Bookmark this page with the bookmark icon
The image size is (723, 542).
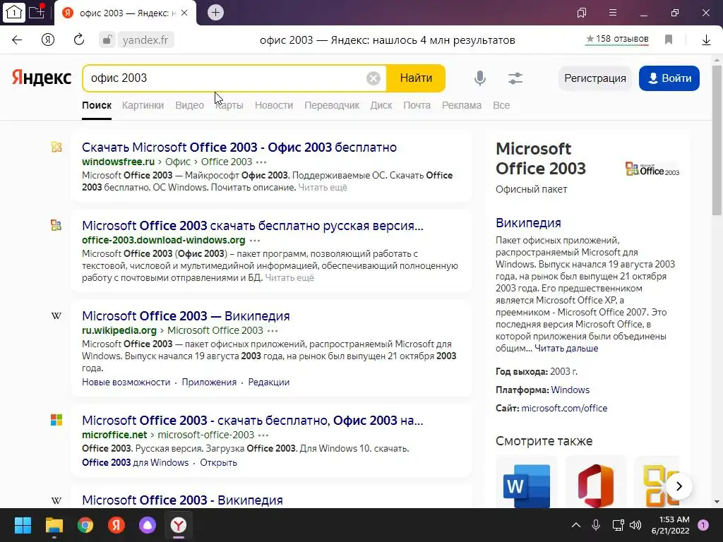pos(669,40)
